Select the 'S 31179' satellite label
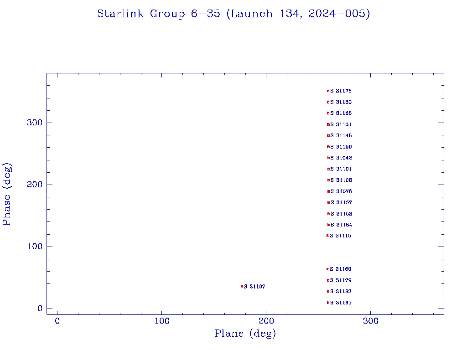Viewport: 467px width, 350px height. point(341,280)
